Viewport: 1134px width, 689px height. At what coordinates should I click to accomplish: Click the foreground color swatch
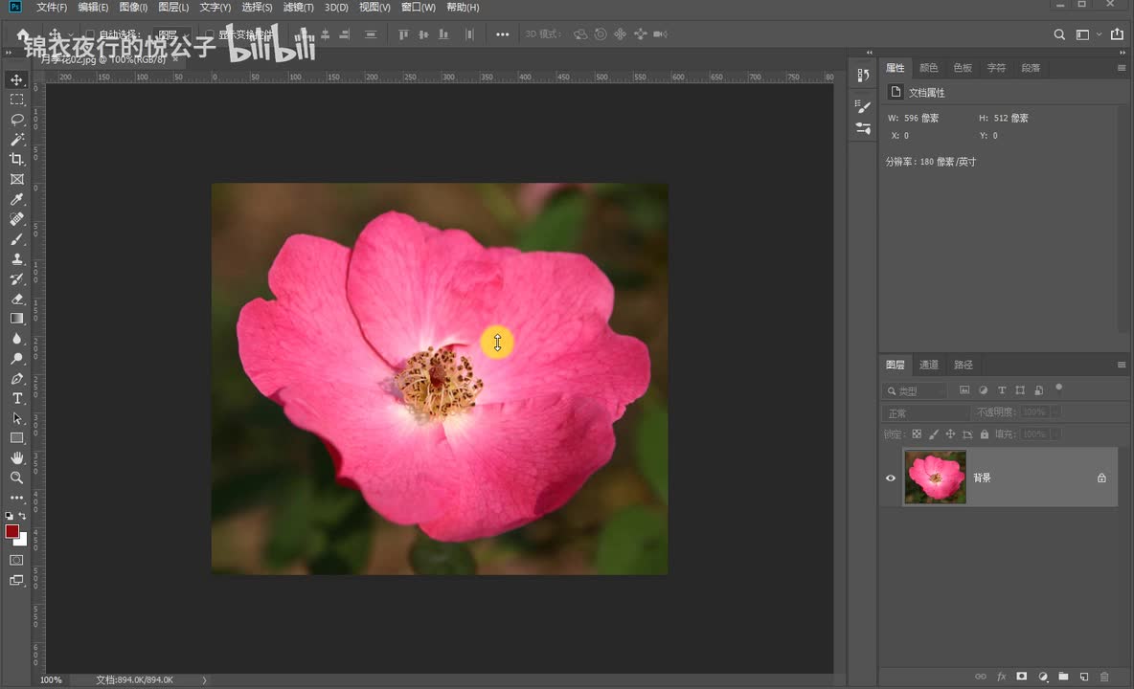(x=12, y=531)
